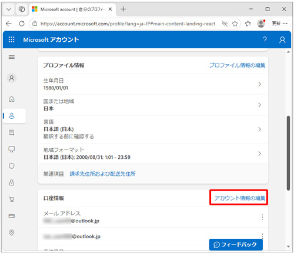Click the フィードバック button
The width and height of the screenshot is (294, 253).
tap(236, 245)
